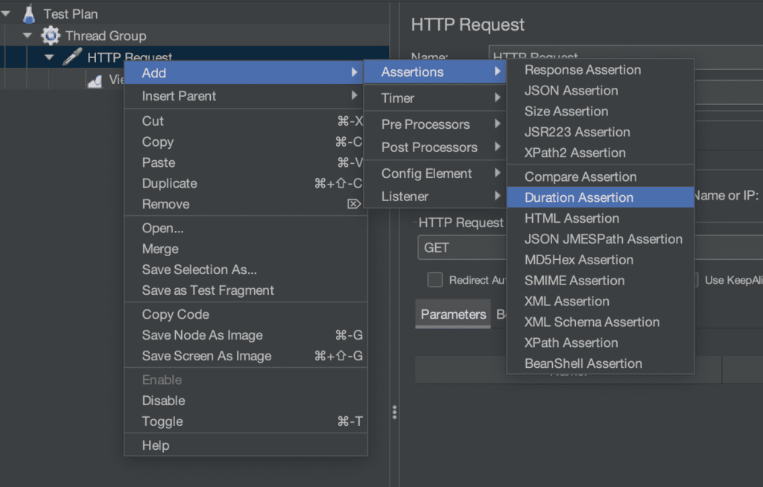Image resolution: width=763 pixels, height=487 pixels.
Task: Open the Pre Processors submenu
Action: pyautogui.click(x=435, y=124)
